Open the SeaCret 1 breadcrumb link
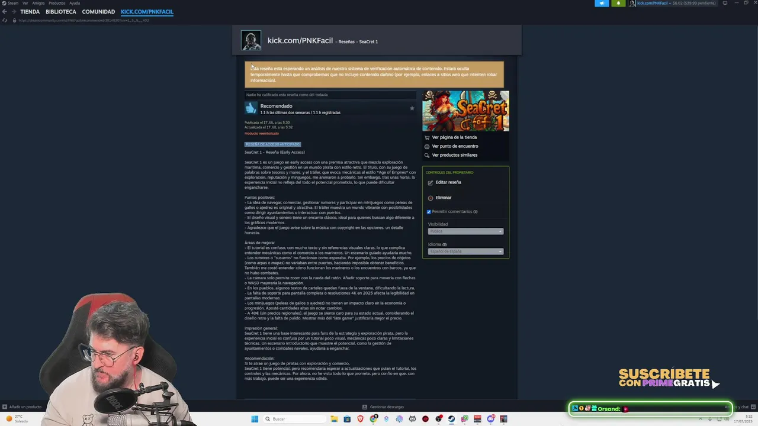Screen dimensions: 758x426 (368, 42)
